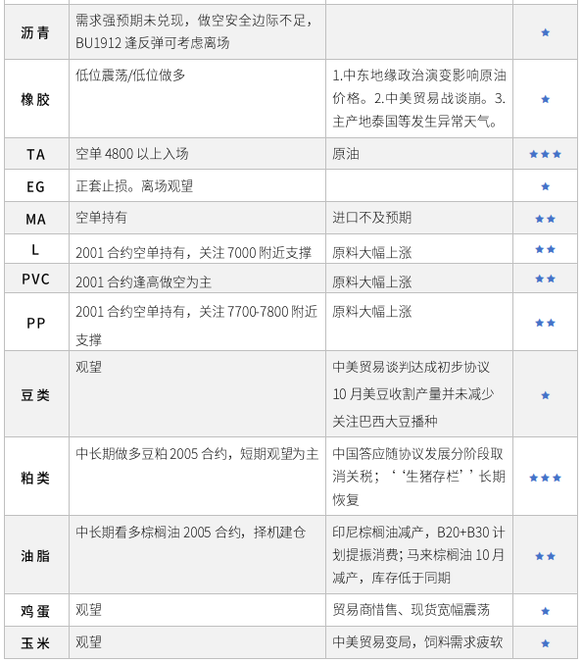Click the star rating for PVC
The height and width of the screenshot is (662, 582).
545,279
